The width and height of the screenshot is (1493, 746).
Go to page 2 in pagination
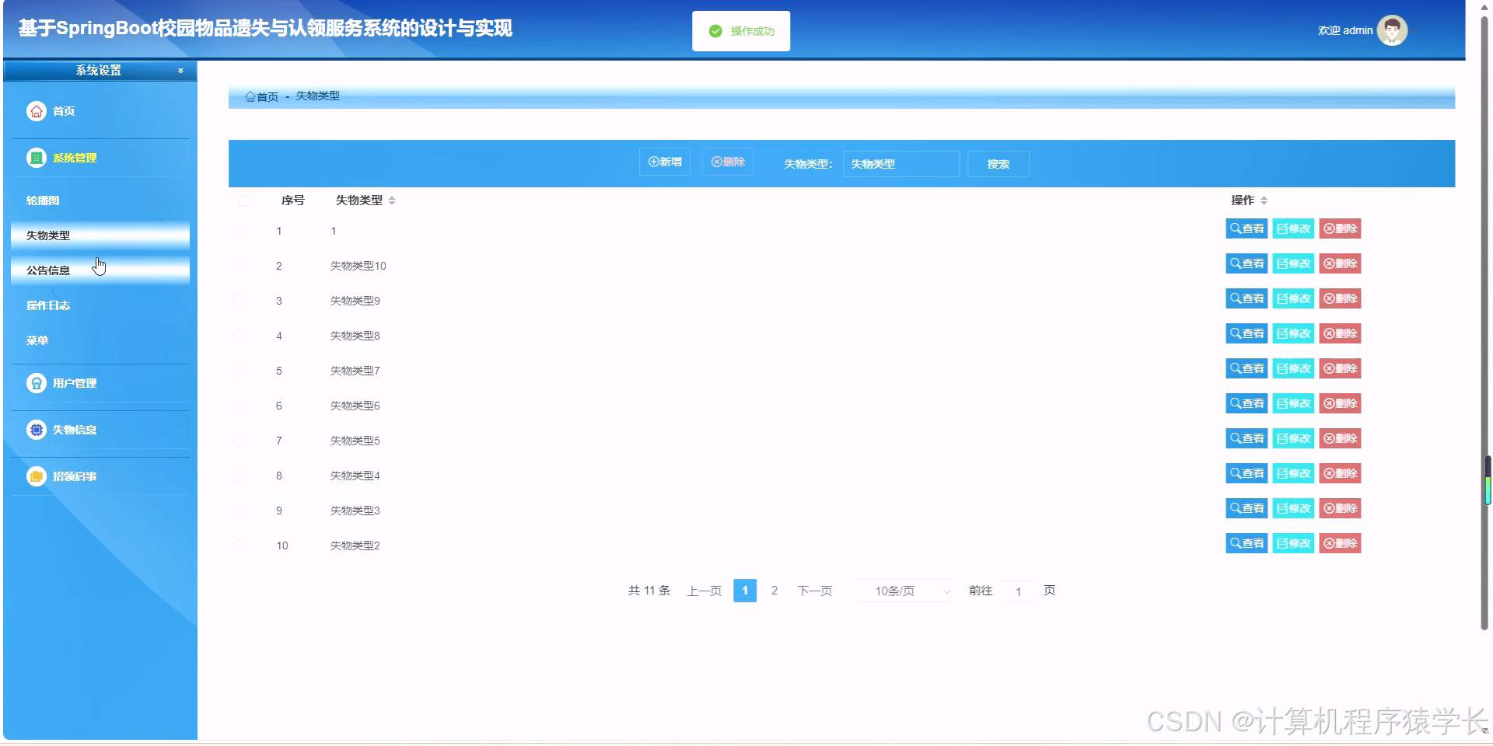click(x=774, y=591)
